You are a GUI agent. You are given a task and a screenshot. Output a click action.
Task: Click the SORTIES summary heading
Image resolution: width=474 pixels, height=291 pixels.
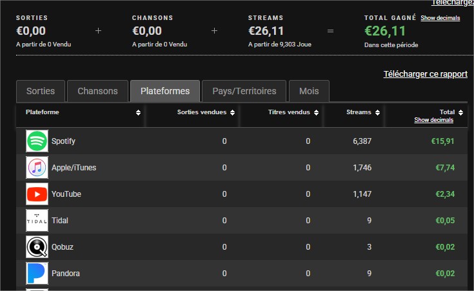click(x=32, y=18)
